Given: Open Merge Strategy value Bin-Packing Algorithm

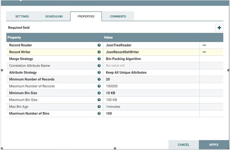Looking at the screenshot, I should (x=123, y=59).
